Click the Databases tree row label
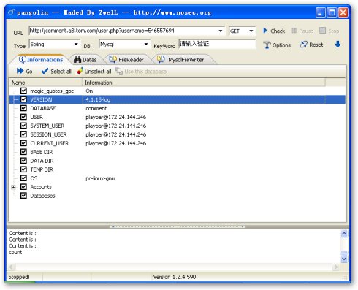This screenshot has width=358, height=290. click(x=42, y=196)
